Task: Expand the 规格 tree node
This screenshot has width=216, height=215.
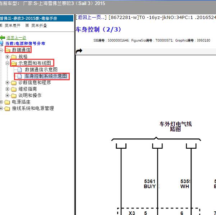Action: pos(8,57)
